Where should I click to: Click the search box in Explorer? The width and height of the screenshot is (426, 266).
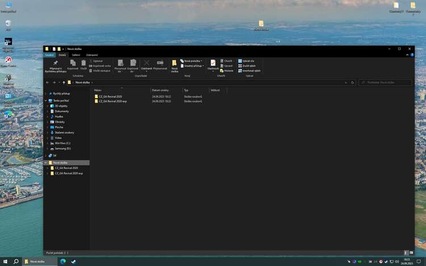(x=385, y=82)
